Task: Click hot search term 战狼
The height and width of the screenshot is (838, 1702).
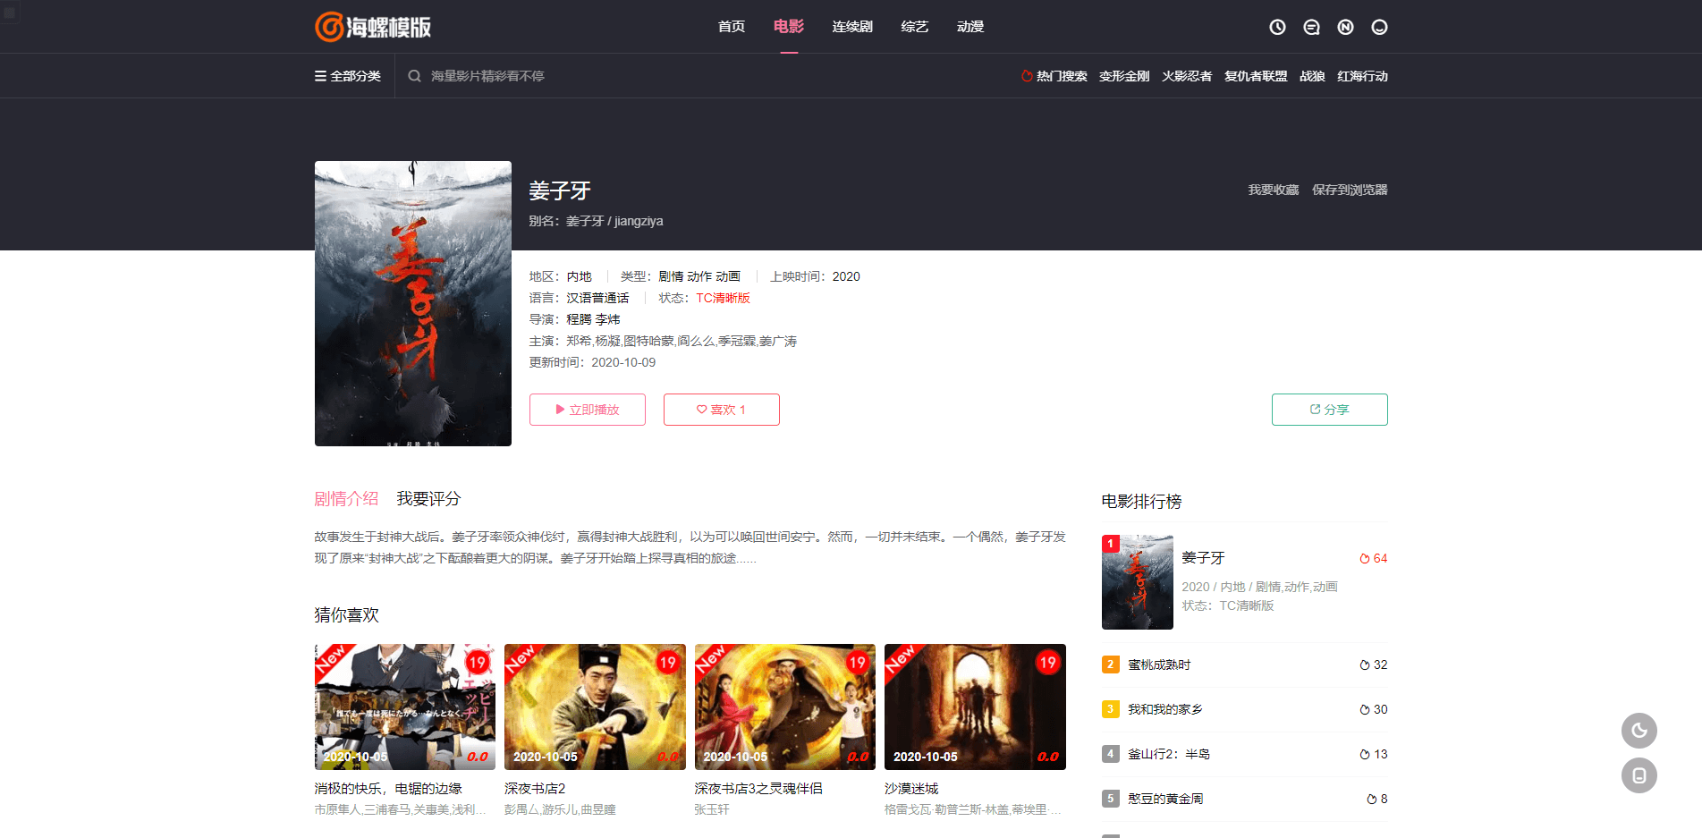Action: [x=1312, y=76]
